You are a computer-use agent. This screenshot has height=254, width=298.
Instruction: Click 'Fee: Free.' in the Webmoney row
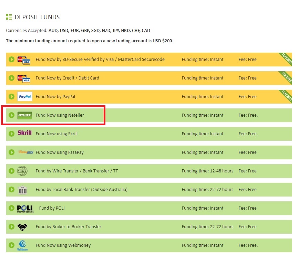pyautogui.click(x=248, y=245)
